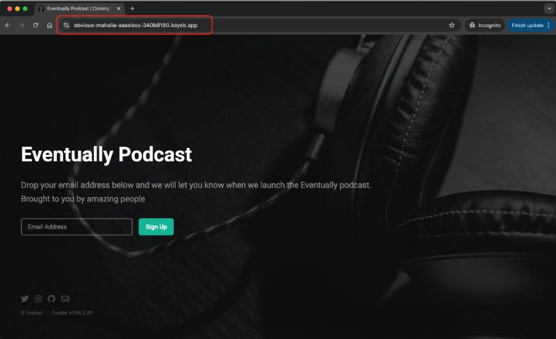Open the Incognito indicator menu
This screenshot has width=556, height=339.
[485, 25]
